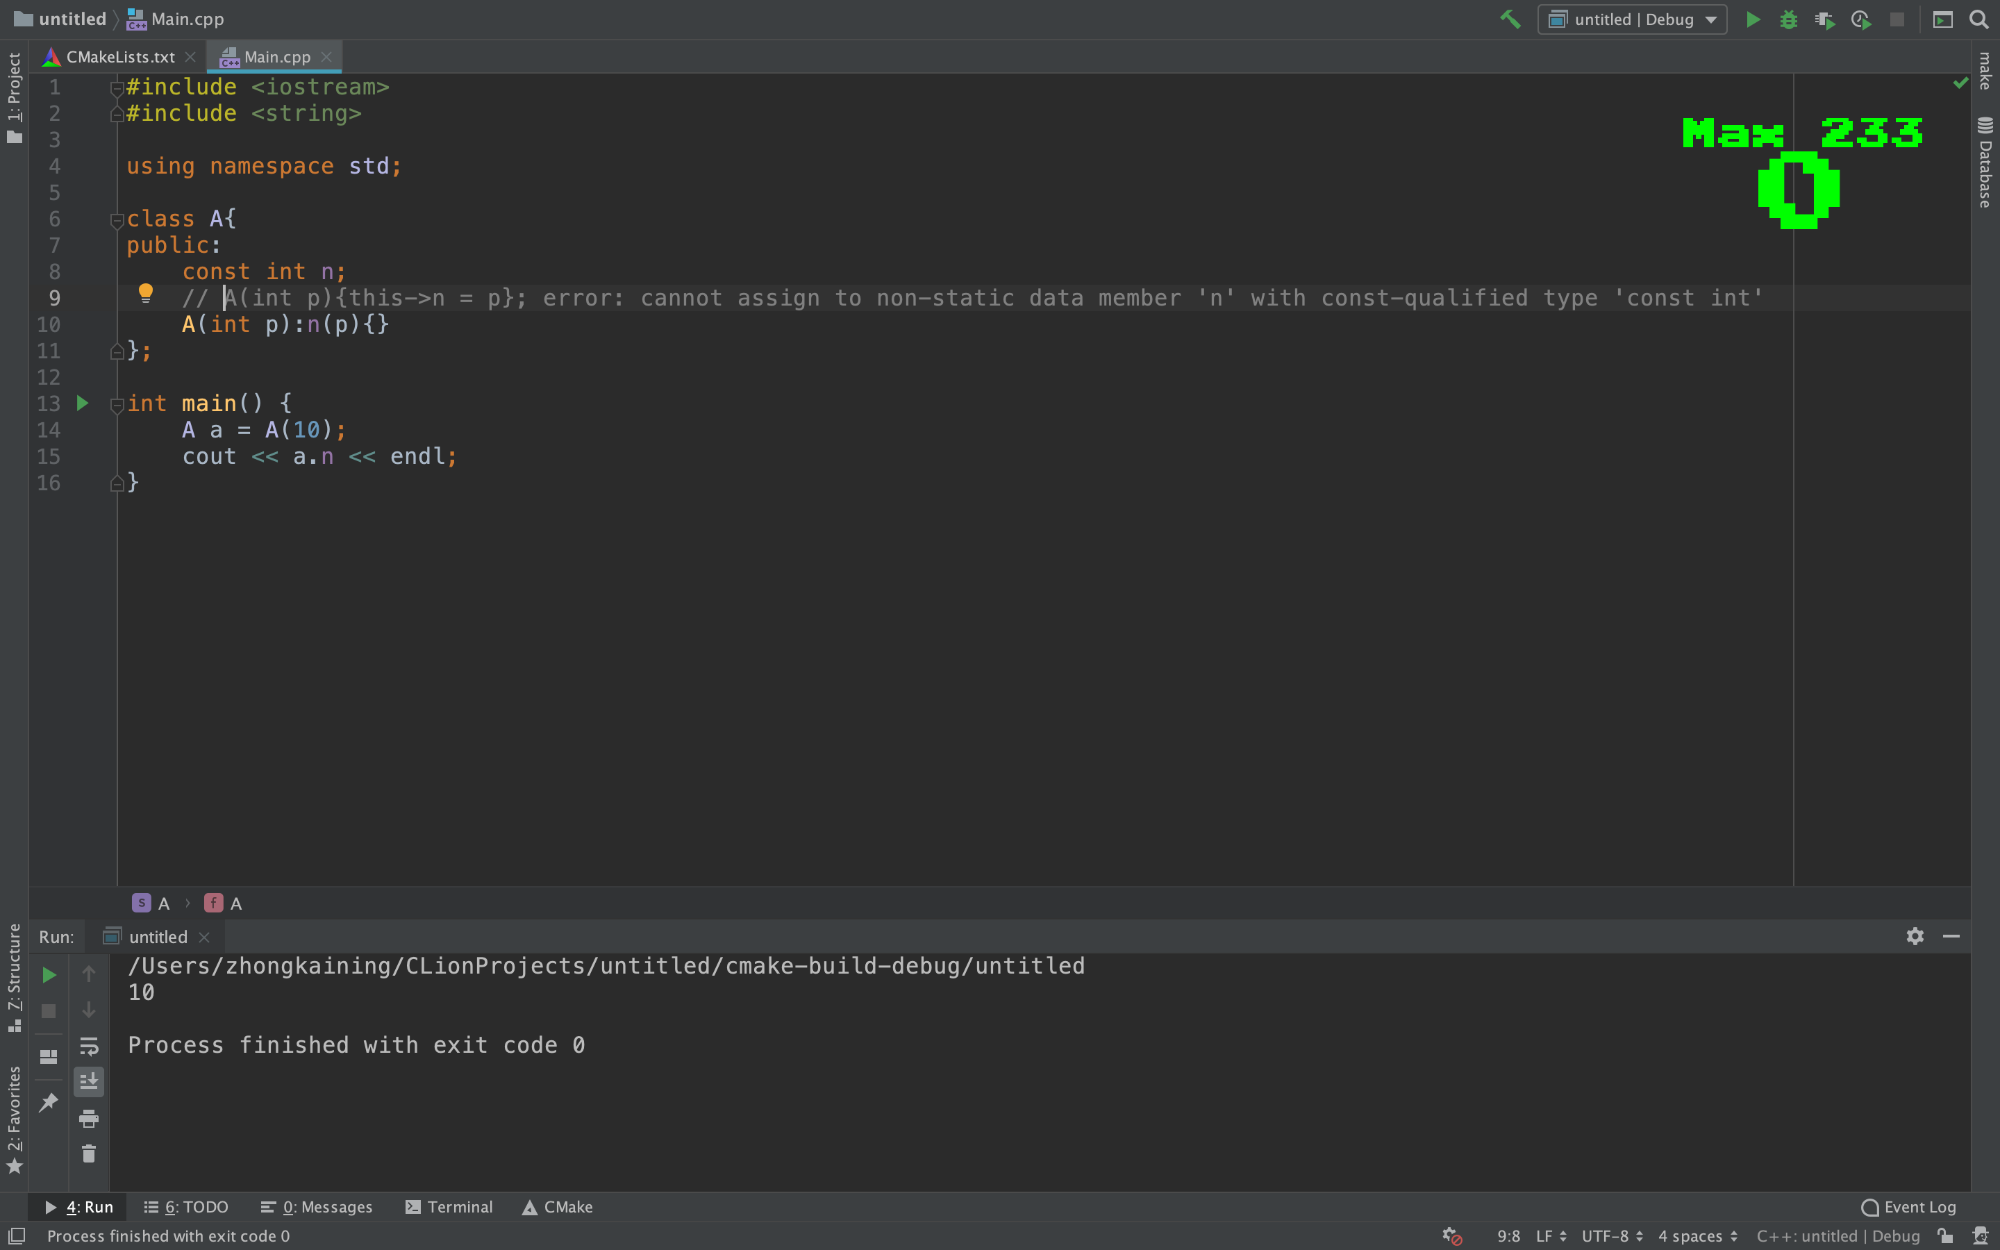This screenshot has height=1250, width=2000.
Task: Open the Search Everywhere magnifier icon
Action: pyautogui.click(x=1978, y=19)
